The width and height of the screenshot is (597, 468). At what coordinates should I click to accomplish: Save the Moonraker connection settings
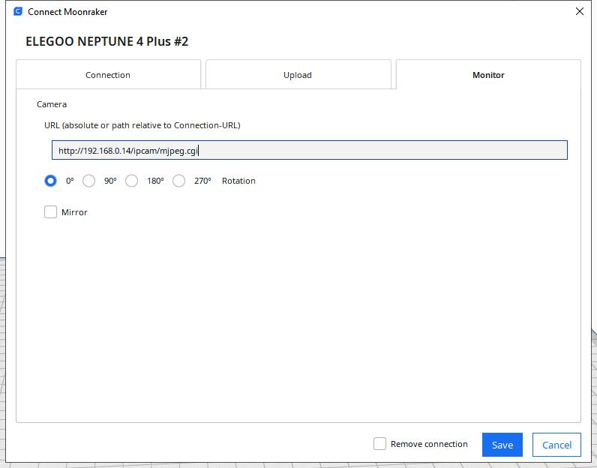(x=502, y=445)
